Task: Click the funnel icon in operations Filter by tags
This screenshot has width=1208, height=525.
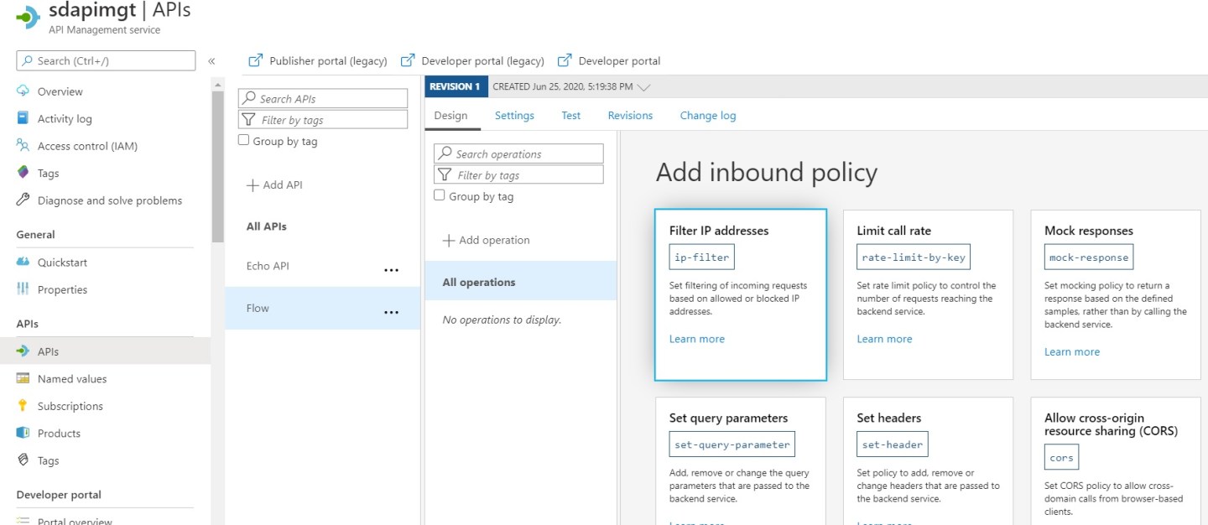Action: pyautogui.click(x=445, y=175)
